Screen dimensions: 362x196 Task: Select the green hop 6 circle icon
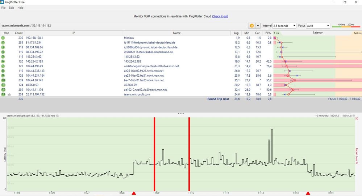tap(3, 61)
